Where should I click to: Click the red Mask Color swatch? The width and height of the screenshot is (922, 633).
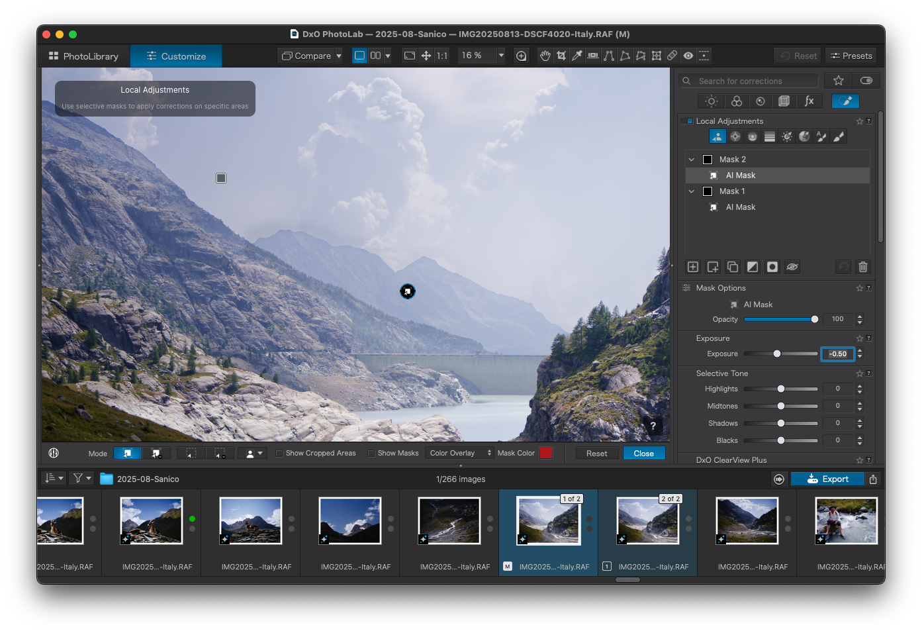545,453
